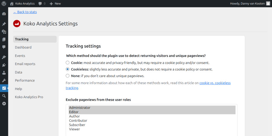Choose None for the tracking method

[x=67, y=76]
